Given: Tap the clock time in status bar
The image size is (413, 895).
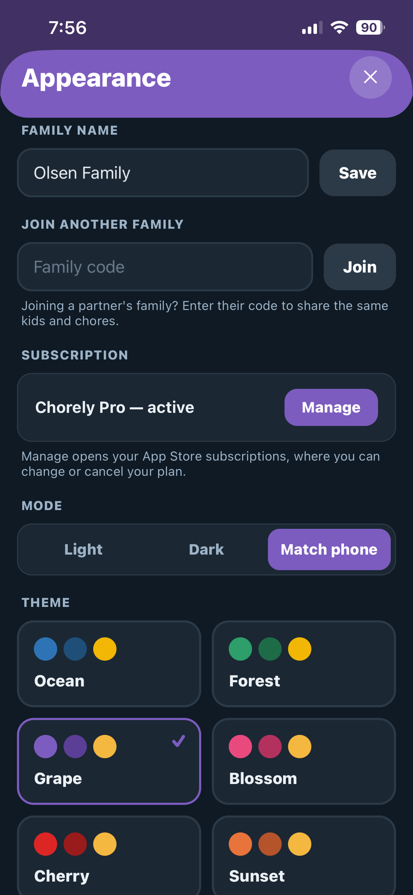Looking at the screenshot, I should (67, 28).
